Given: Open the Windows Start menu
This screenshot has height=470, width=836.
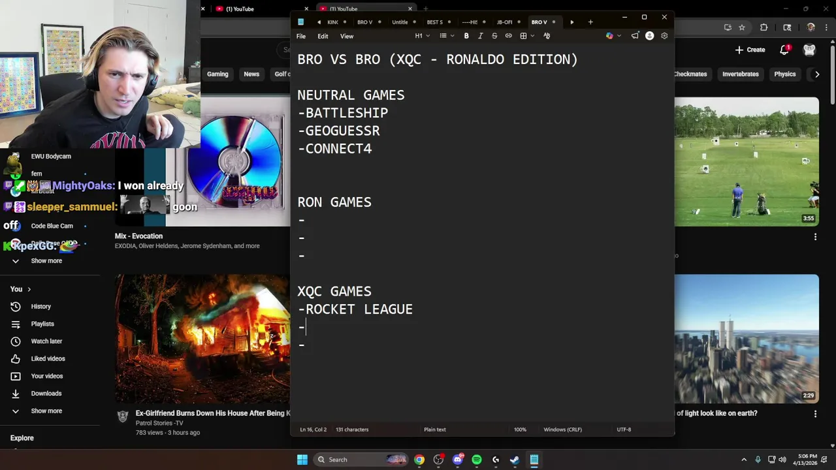Looking at the screenshot, I should (302, 460).
